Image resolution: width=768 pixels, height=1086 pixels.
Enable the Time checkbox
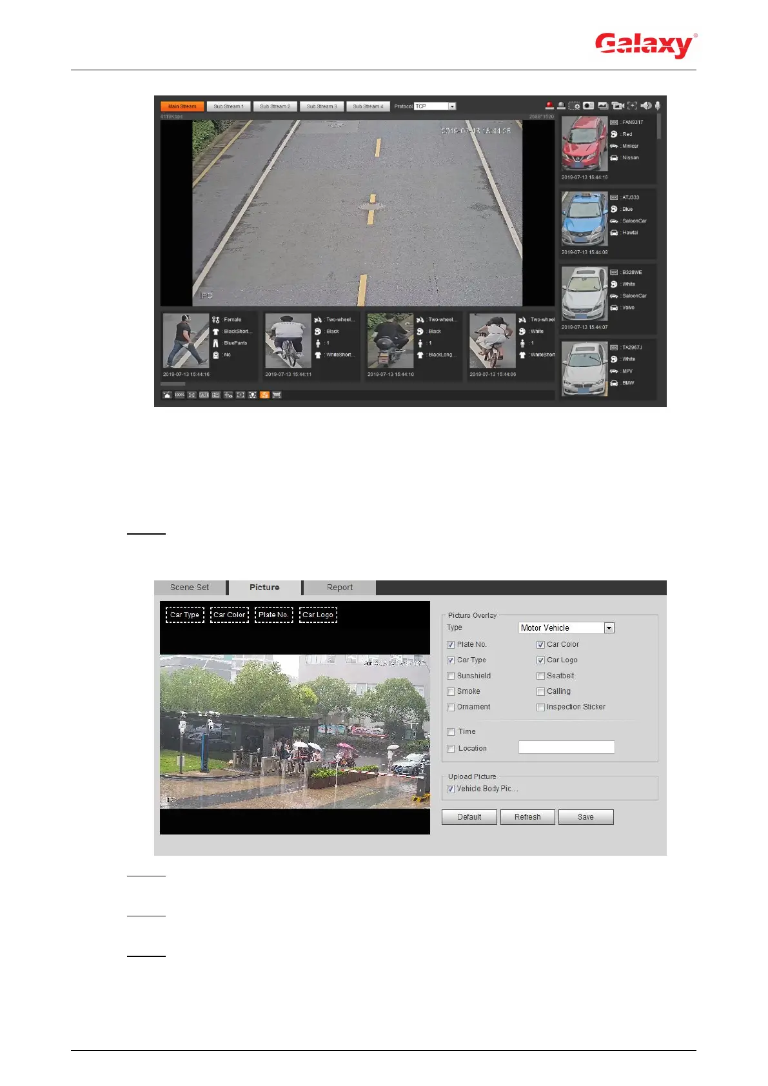[x=451, y=732]
